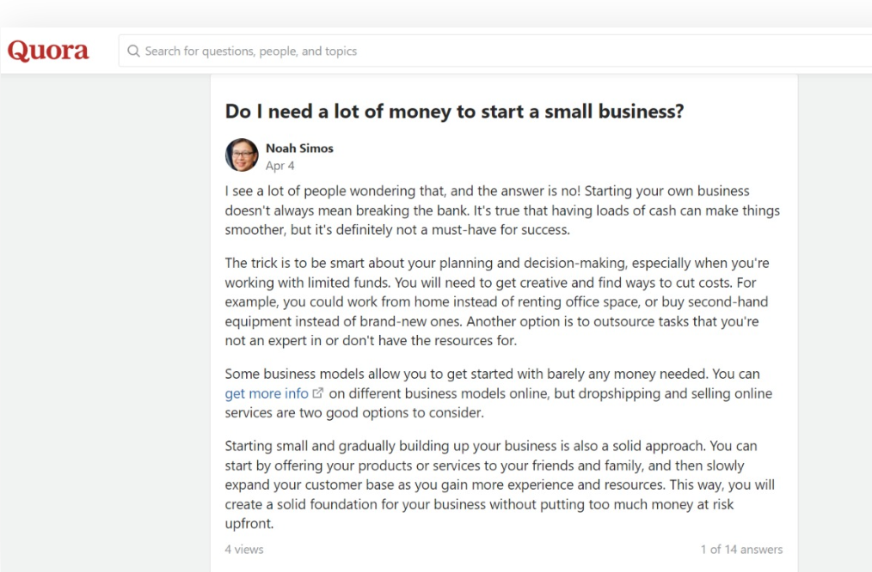872x572 pixels.
Task: Click the "4 views" counter
Action: (x=243, y=549)
